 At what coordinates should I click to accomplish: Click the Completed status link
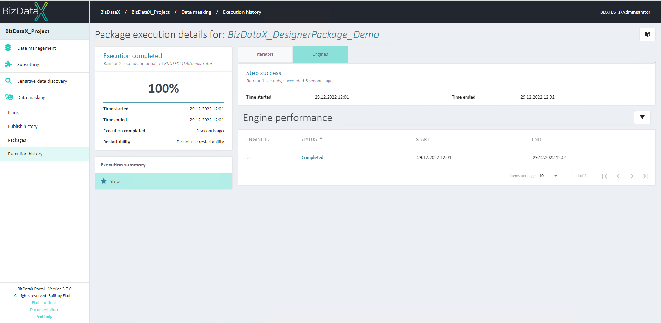[312, 157]
